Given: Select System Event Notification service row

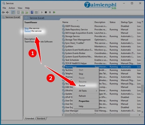Looking at the screenshot, I should (101, 50).
